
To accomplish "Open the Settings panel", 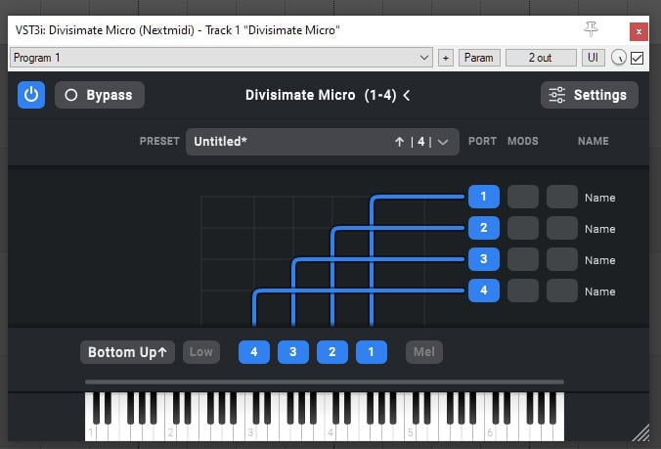I will (590, 95).
